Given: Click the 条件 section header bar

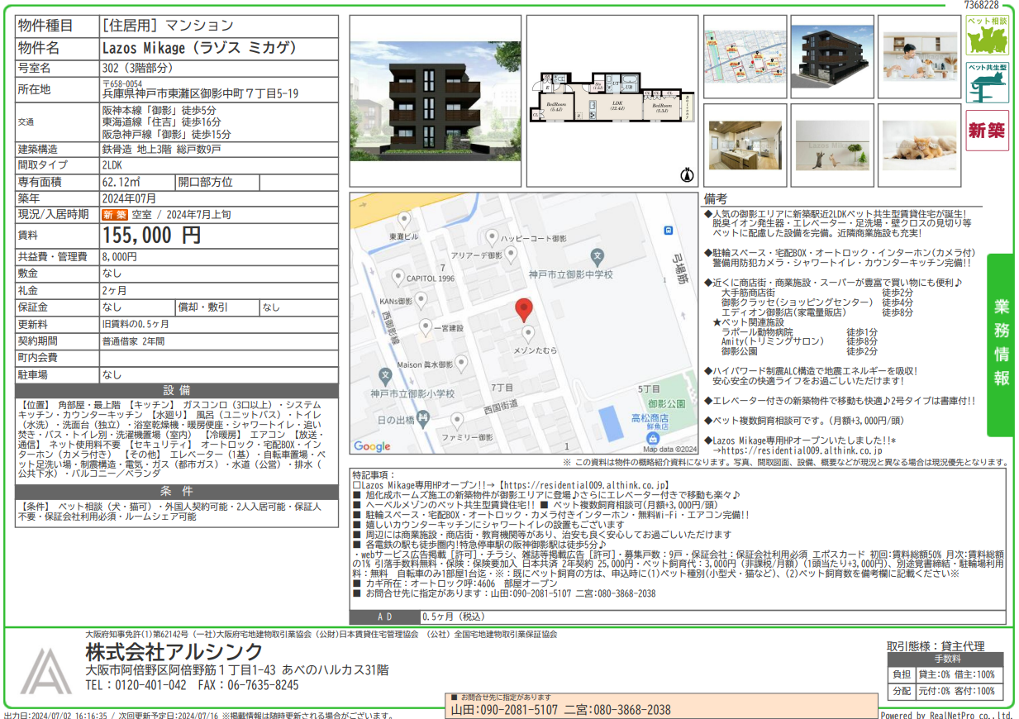Looking at the screenshot, I should click(177, 490).
